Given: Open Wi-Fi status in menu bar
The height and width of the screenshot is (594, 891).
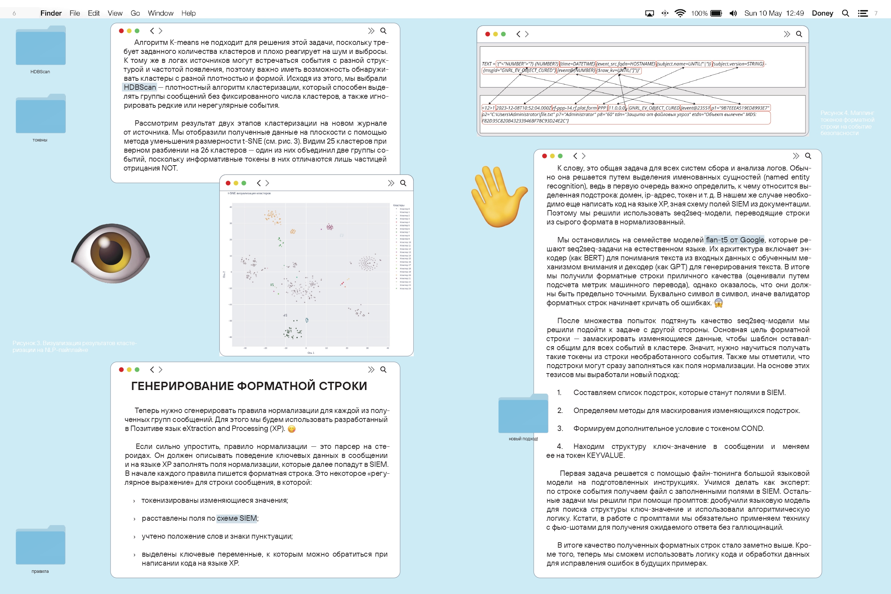Looking at the screenshot, I should (x=680, y=13).
